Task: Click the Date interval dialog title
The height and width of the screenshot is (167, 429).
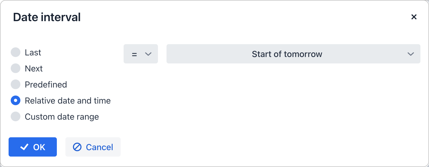Action: click(47, 17)
